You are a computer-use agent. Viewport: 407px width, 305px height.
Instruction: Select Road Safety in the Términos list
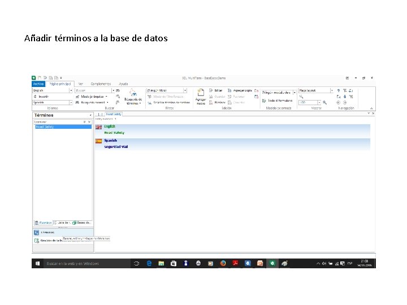click(63, 127)
